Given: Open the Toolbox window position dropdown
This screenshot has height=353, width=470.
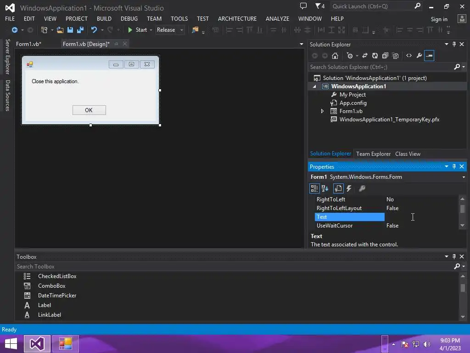Looking at the screenshot, I should click(446, 256).
